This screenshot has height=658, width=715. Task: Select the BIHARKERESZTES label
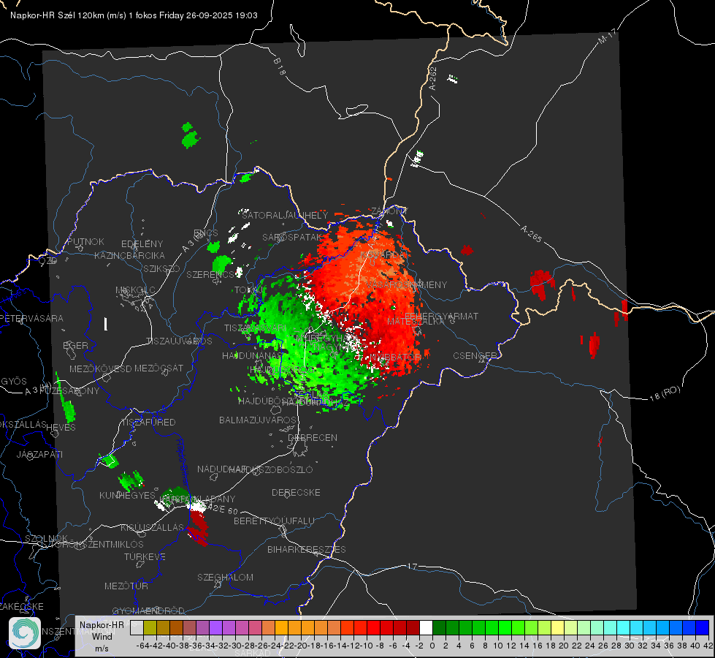click(307, 549)
